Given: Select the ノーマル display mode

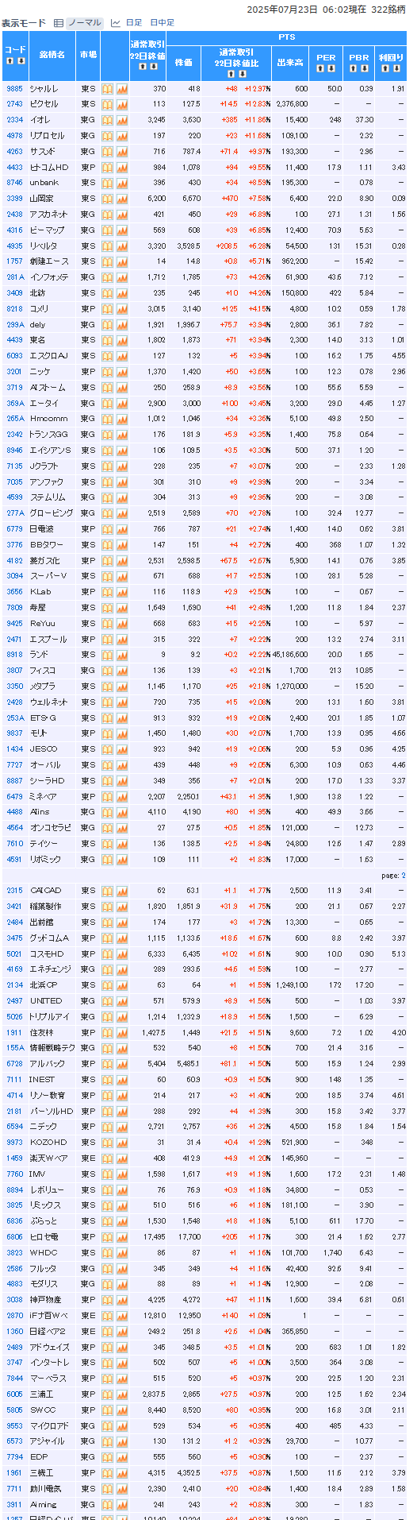Looking at the screenshot, I should 84,23.
